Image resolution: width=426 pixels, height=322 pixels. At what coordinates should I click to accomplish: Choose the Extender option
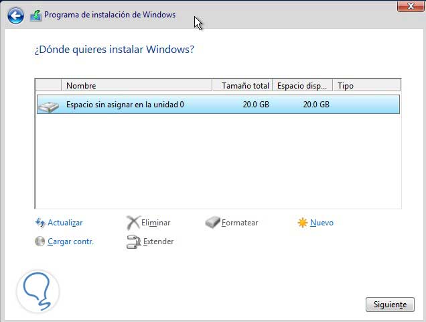pos(158,241)
